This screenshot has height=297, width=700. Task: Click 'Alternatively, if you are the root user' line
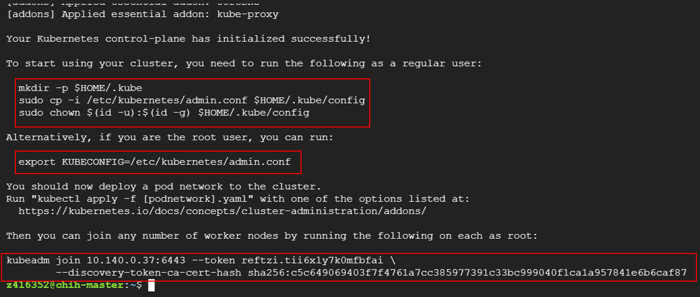[x=170, y=137]
